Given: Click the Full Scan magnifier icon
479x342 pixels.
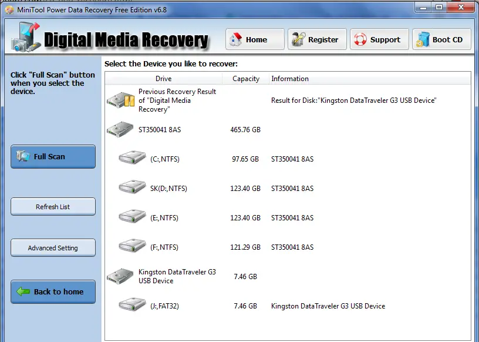Looking at the screenshot, I should 23,156.
